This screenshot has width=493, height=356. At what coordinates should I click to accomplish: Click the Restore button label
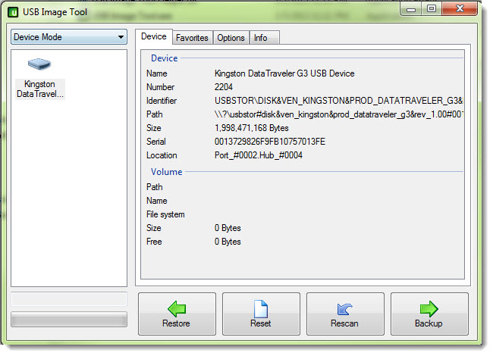pyautogui.click(x=176, y=323)
